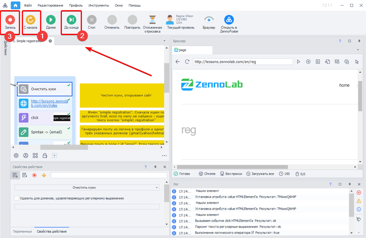
Task: Click the browser URL address field
Action: click(243, 61)
